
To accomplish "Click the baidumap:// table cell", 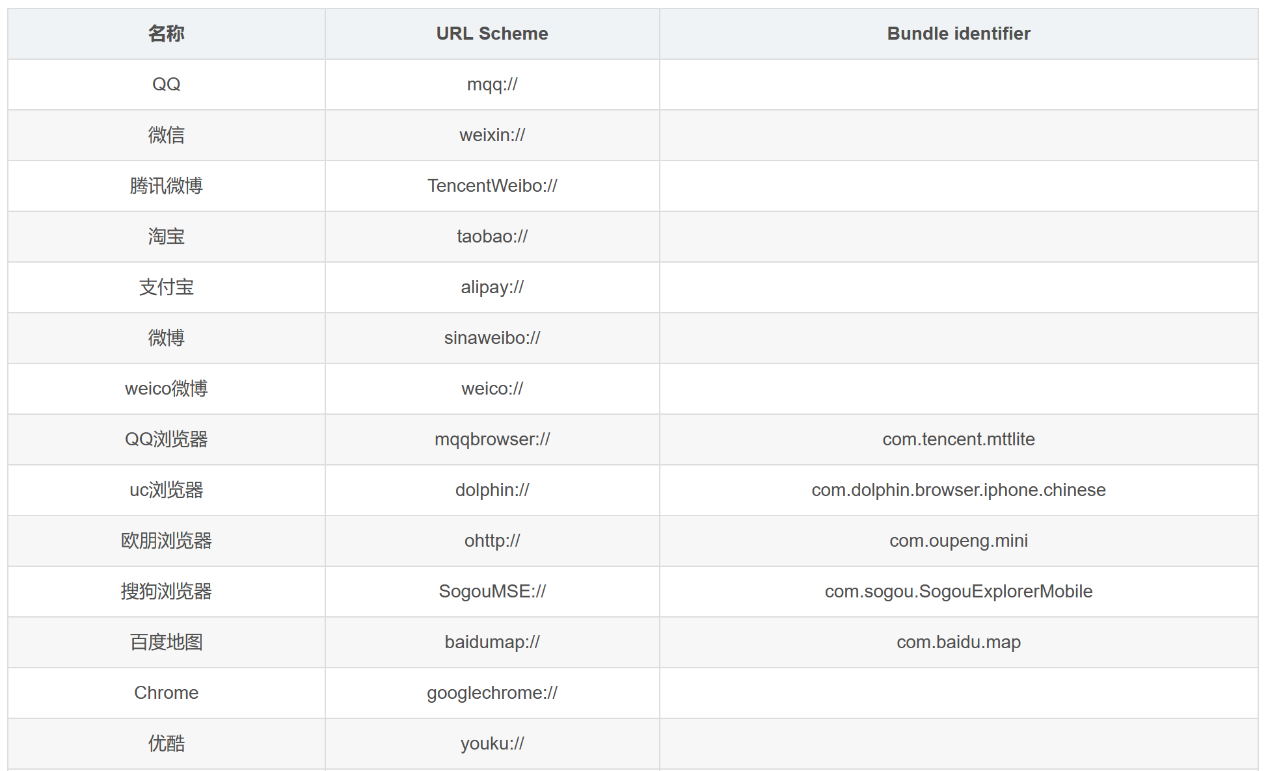I will (492, 642).
